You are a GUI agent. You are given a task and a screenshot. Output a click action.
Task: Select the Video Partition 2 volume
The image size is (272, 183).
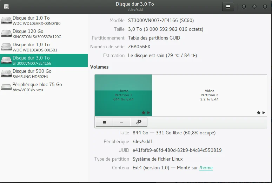point(210,95)
